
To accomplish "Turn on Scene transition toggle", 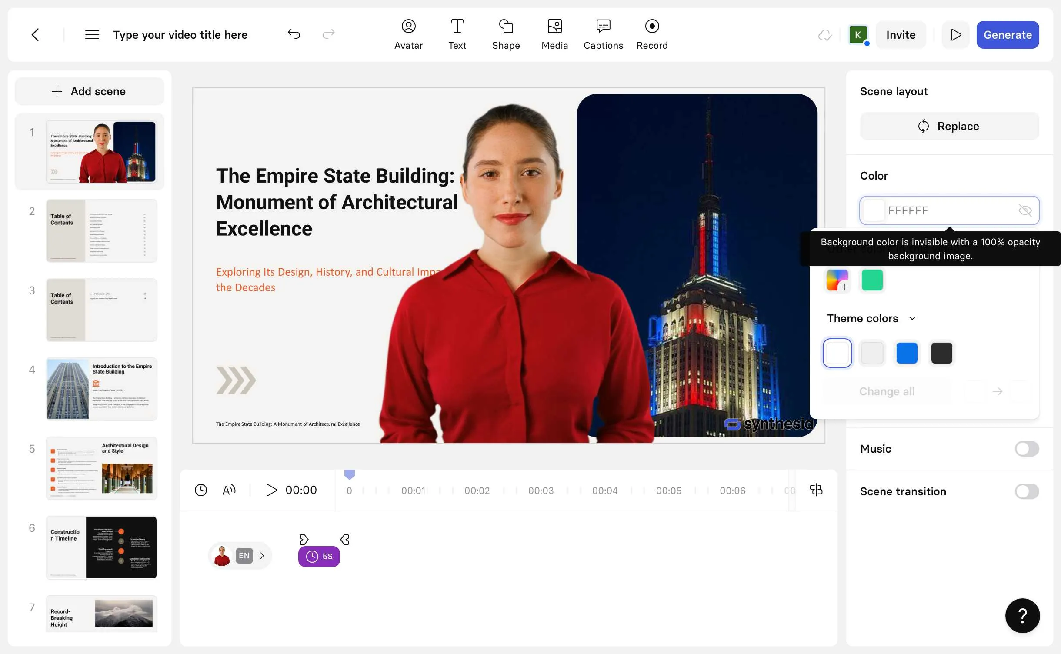I will [x=1027, y=491].
